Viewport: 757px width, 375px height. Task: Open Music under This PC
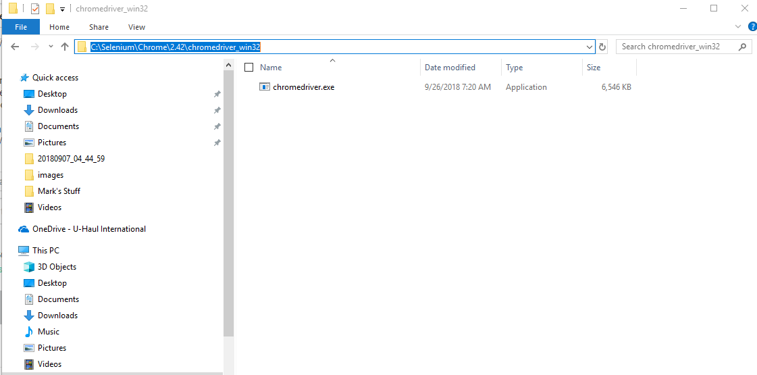click(x=48, y=332)
